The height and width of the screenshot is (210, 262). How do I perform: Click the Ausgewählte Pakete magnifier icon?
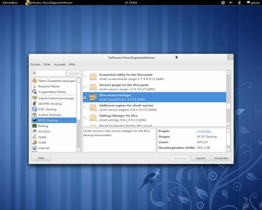tap(34, 92)
